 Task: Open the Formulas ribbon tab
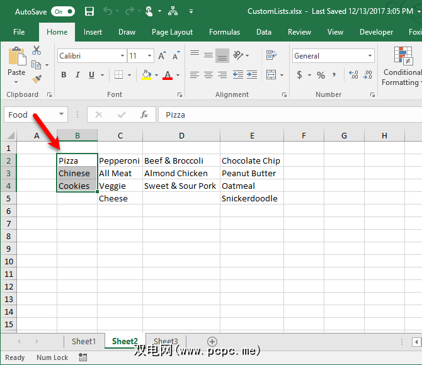tap(224, 32)
